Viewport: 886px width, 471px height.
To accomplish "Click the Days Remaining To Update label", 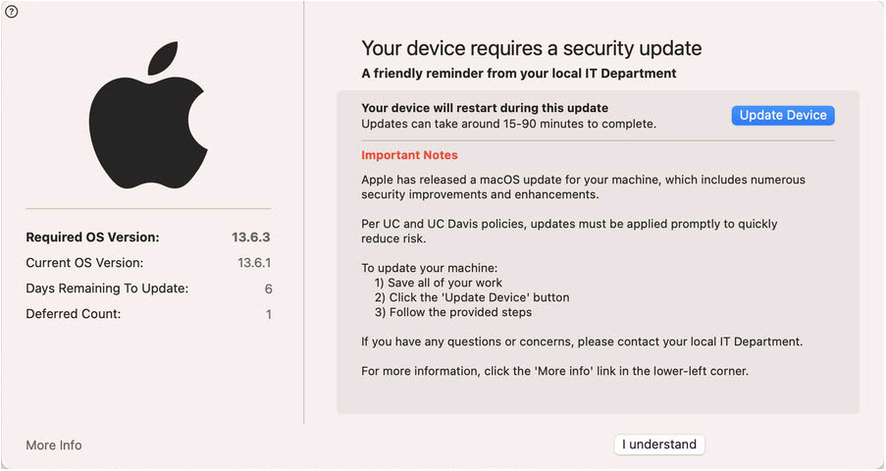I will point(107,288).
